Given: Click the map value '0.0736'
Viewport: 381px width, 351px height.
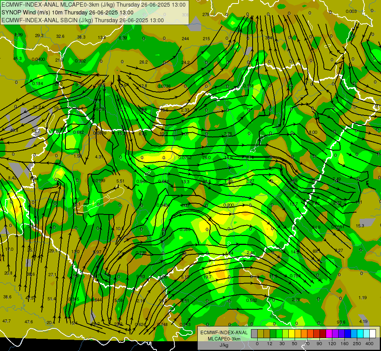Looking at the screenshot, I should pyautogui.click(x=164, y=86).
